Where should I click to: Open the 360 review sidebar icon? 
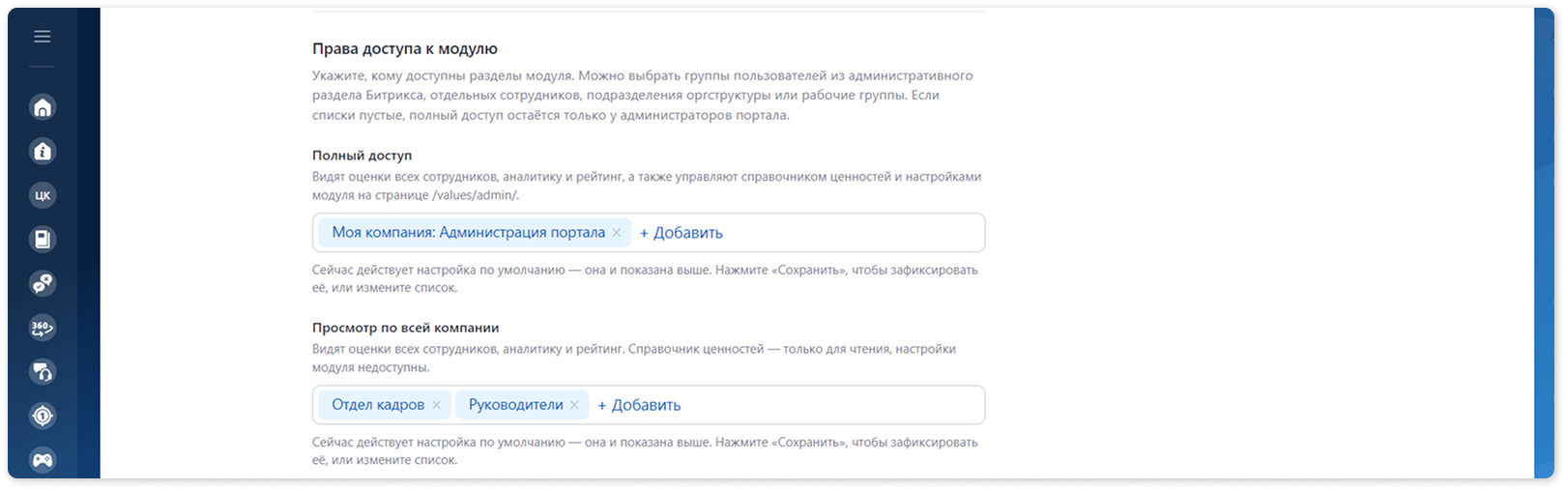point(43,328)
